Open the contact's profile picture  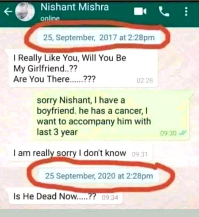tap(25, 12)
